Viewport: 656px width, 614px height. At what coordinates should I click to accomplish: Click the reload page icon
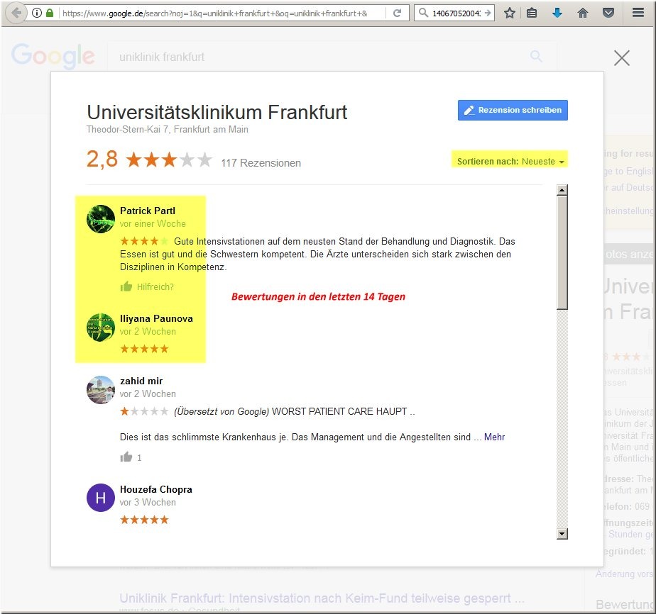[x=398, y=13]
